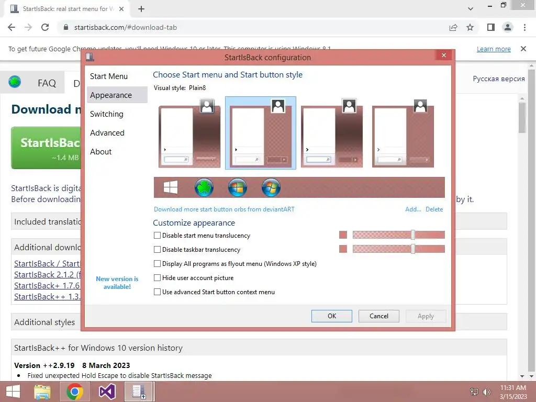This screenshot has height=402, width=536.
Task: Pick the Windows 7 orb, last in the orb strip
Action: pos(271,187)
